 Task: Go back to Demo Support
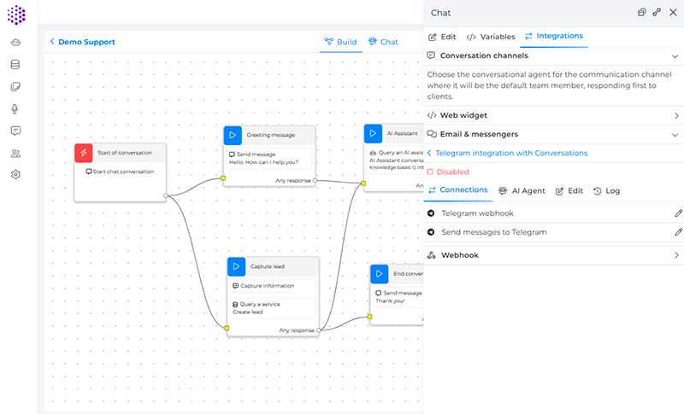[82, 42]
